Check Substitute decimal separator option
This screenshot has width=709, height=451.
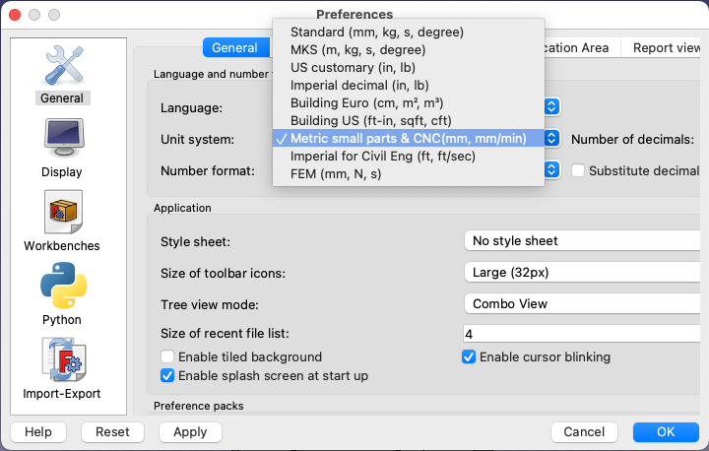click(577, 170)
